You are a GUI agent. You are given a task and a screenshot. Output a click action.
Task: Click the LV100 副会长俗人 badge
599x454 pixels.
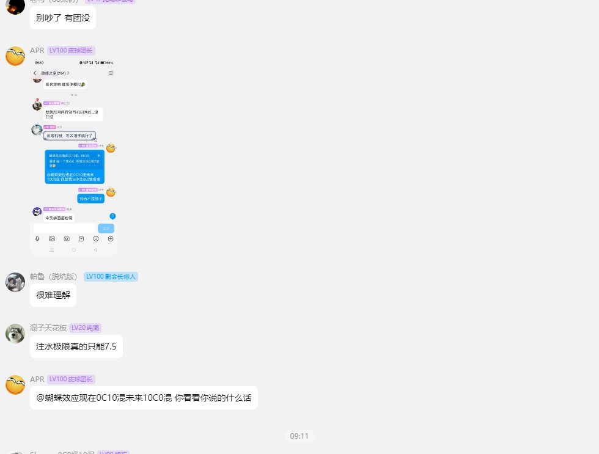pos(111,276)
